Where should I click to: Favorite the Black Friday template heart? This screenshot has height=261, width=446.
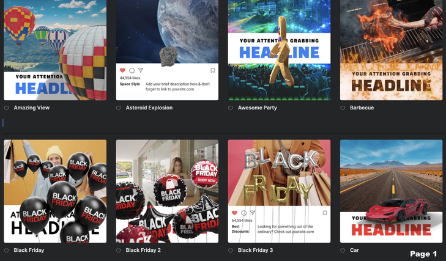click(x=7, y=251)
